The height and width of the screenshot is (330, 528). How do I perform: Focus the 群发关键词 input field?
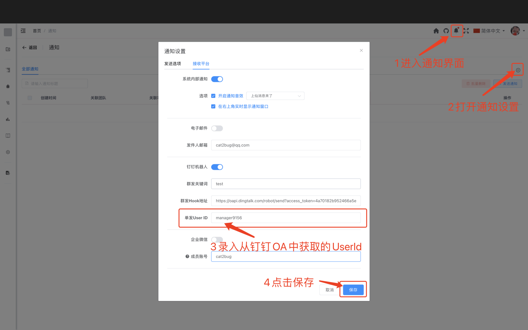pos(286,184)
